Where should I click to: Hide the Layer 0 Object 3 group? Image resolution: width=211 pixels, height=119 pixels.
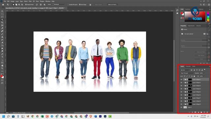pyautogui.click(x=181, y=86)
